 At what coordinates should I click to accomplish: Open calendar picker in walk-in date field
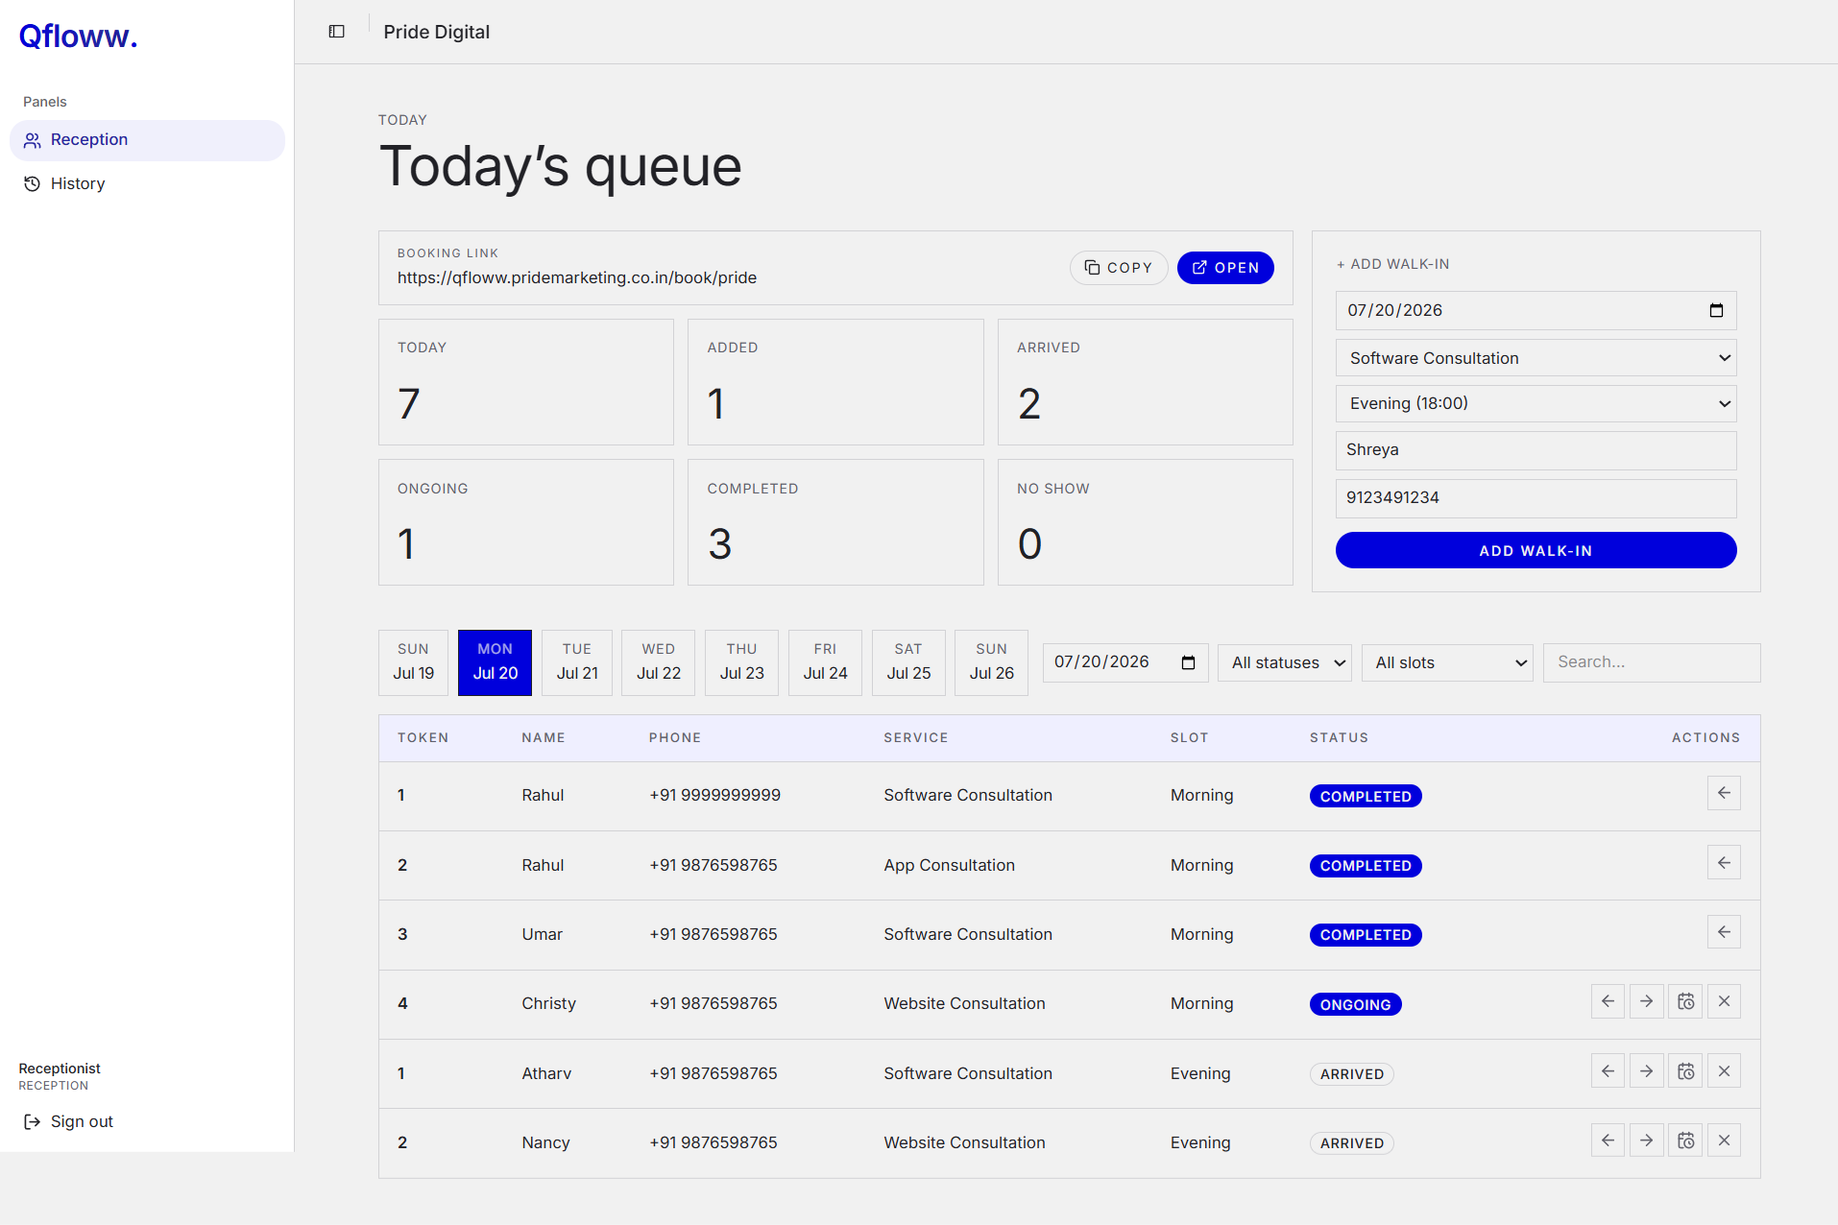pos(1716,310)
